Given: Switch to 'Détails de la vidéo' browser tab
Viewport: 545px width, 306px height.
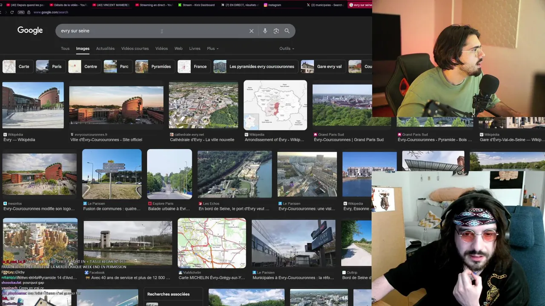Looking at the screenshot, I should click(x=69, y=5).
